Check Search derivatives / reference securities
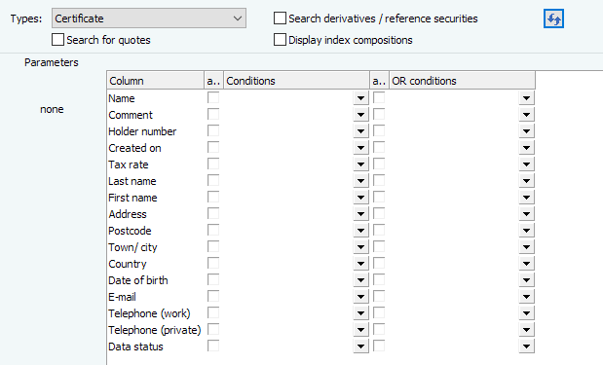The width and height of the screenshot is (603, 365). click(x=280, y=18)
